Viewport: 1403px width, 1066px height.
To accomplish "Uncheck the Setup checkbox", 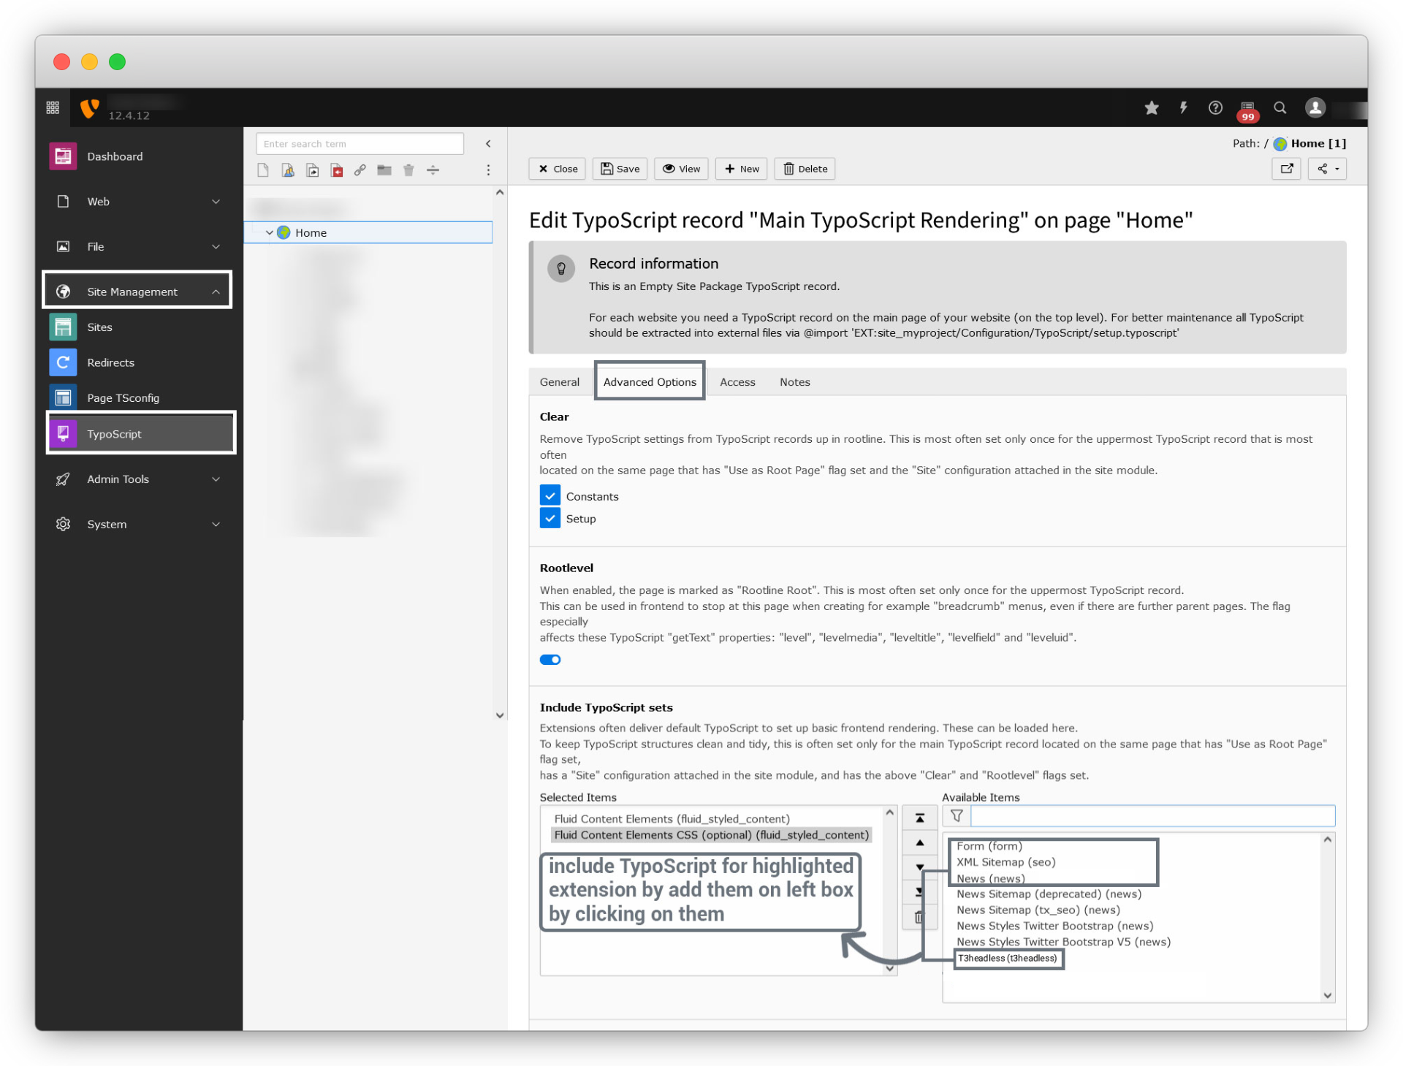I will tap(550, 518).
